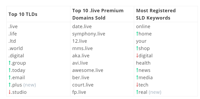Click red down arrow beside digital keyword
The image size is (200, 99).
click(137, 56)
